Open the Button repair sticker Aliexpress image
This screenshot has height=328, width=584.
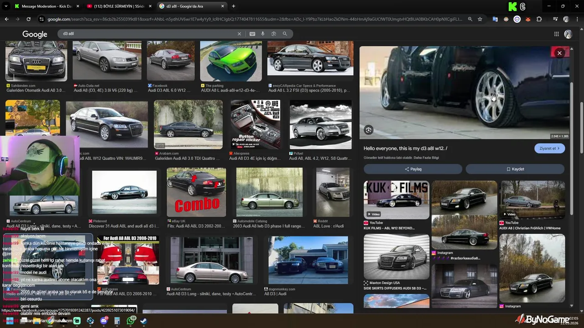pos(255,124)
